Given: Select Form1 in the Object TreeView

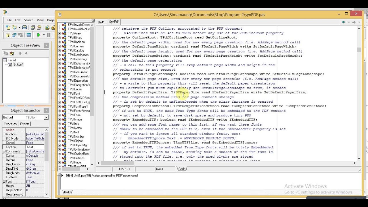Looking at the screenshot, I should (12, 60).
